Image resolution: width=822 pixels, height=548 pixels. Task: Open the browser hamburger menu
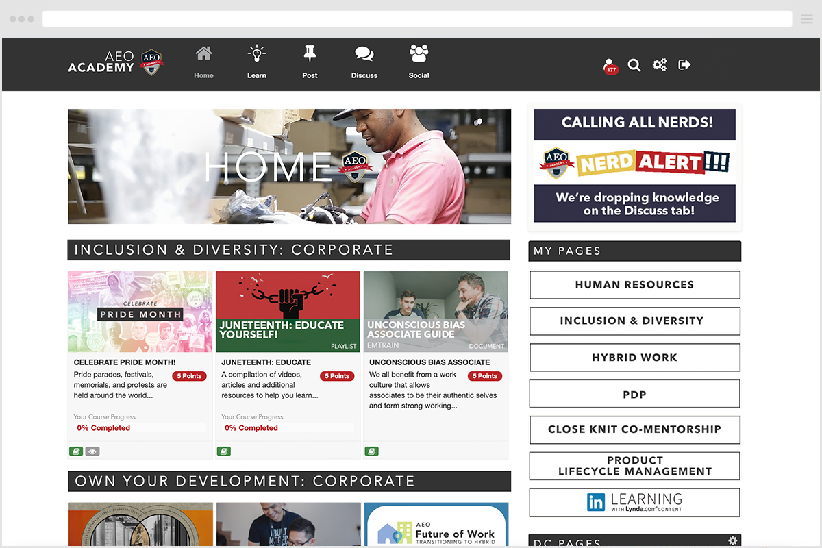coord(806,18)
